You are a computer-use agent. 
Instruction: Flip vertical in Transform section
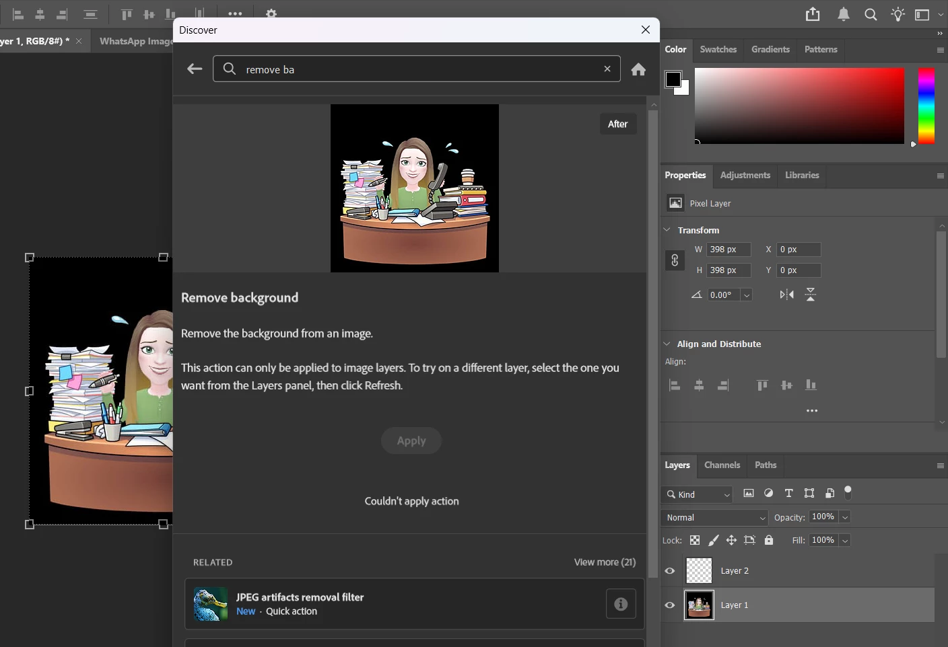pos(811,295)
